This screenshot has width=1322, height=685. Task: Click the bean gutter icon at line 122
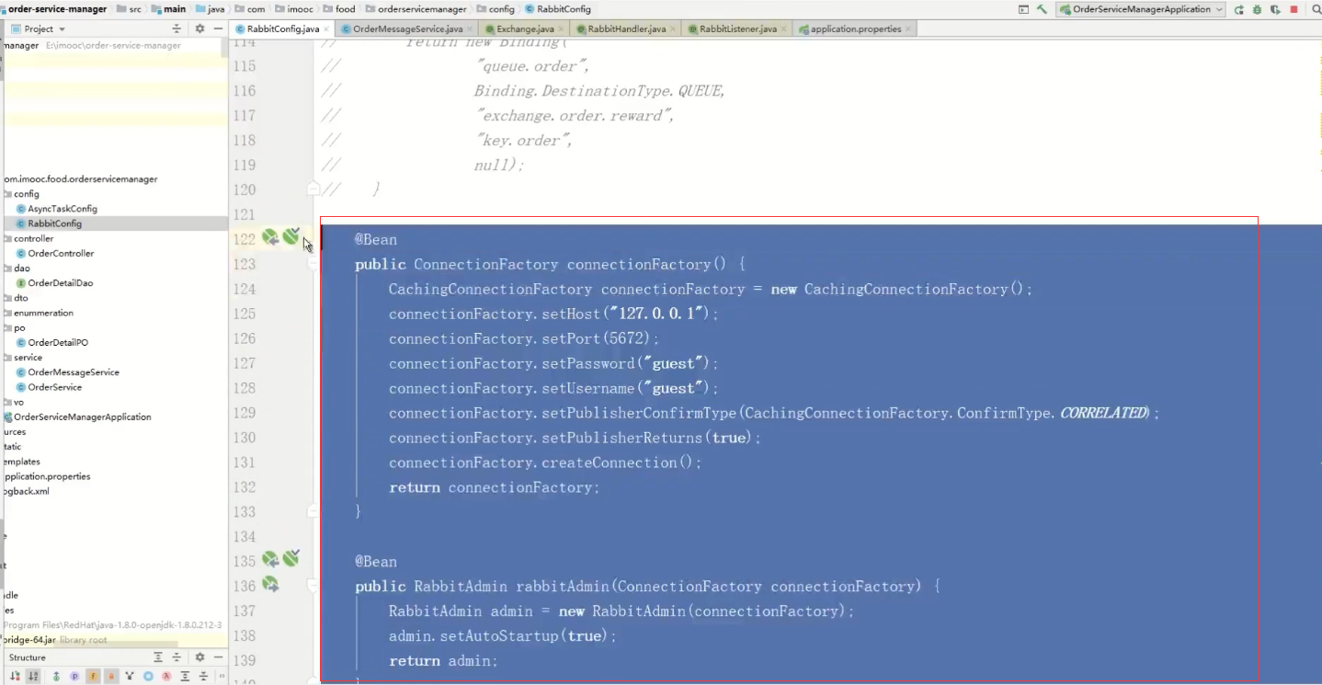[270, 238]
